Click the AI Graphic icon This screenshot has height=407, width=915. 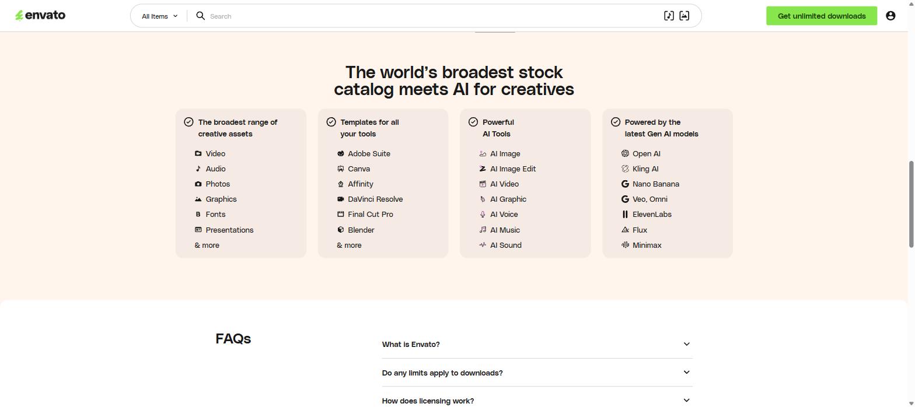point(483,199)
